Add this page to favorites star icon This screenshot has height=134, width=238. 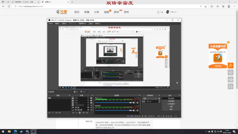[x=205, y=6]
